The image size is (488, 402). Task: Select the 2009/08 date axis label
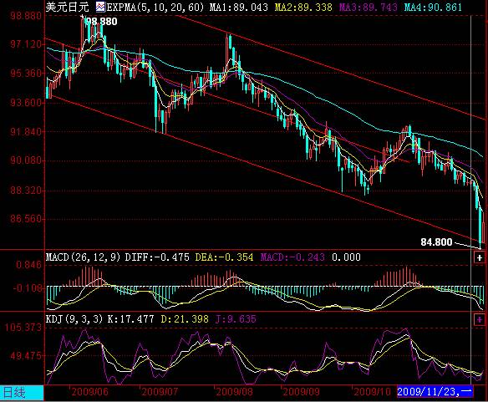[234, 392]
